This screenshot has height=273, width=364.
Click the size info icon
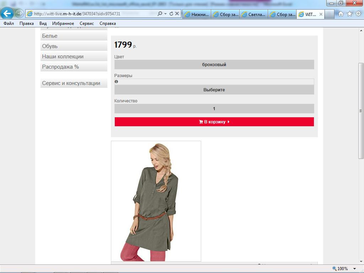(x=116, y=82)
